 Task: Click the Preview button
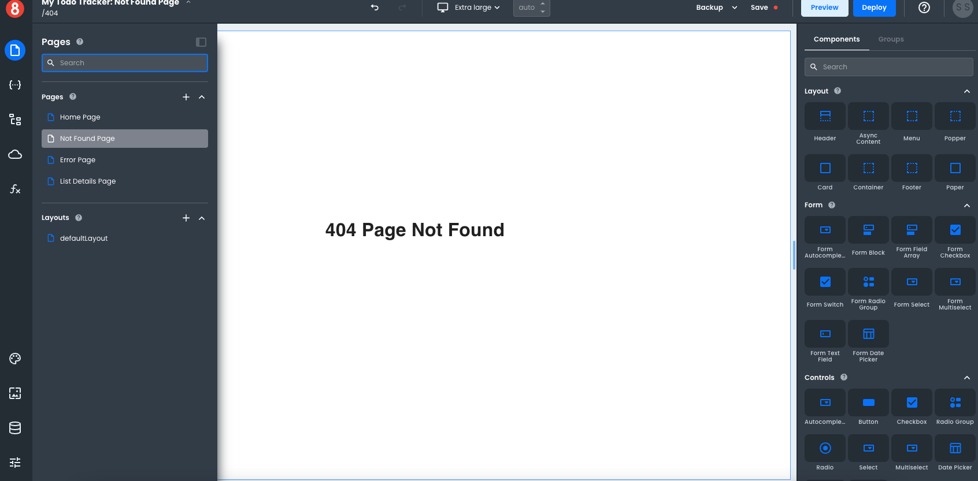824,8
